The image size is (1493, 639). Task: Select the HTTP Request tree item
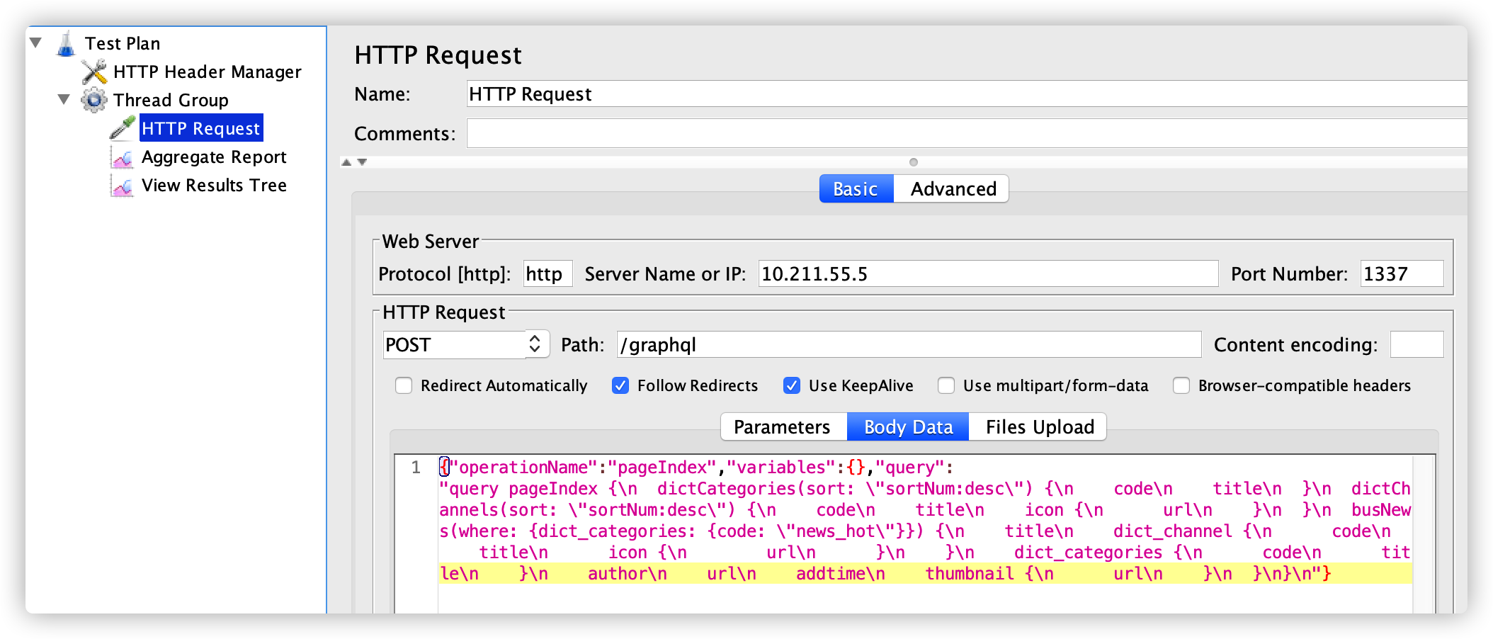click(x=201, y=128)
